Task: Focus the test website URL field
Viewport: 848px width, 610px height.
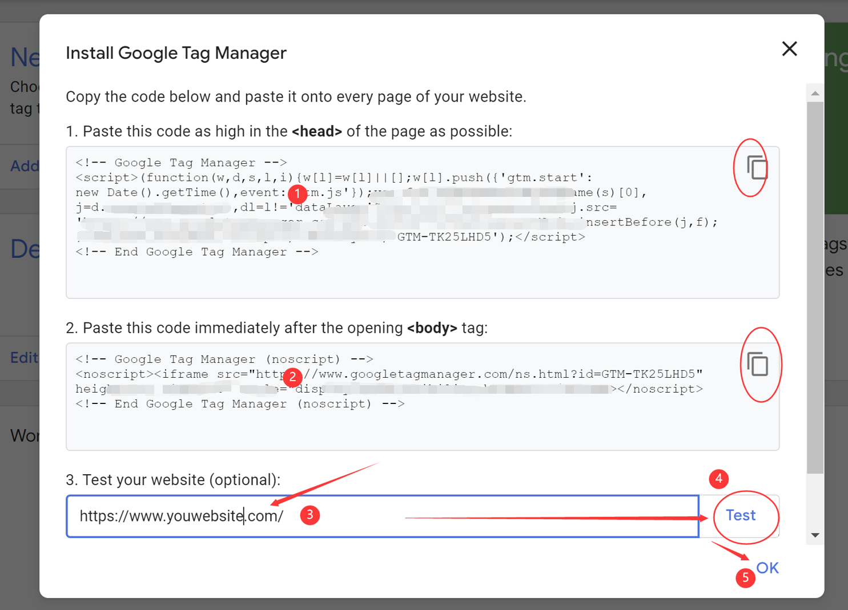Action: 383,516
